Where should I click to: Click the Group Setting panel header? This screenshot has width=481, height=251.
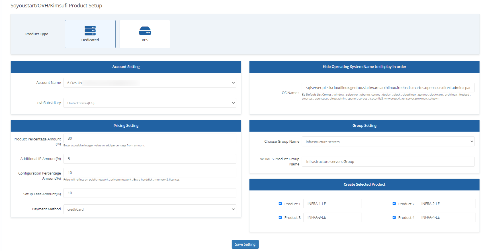click(x=365, y=126)
